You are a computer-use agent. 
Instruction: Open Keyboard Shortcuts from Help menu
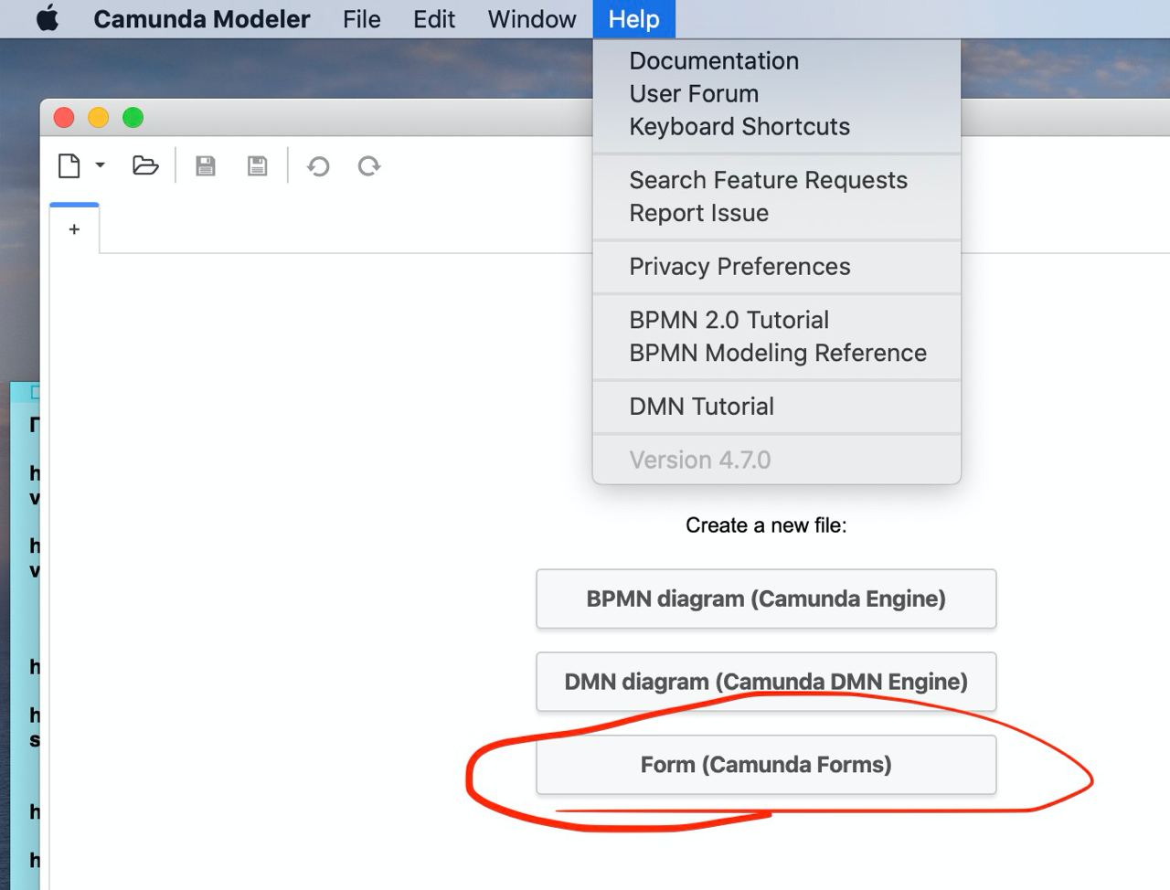[777, 127]
